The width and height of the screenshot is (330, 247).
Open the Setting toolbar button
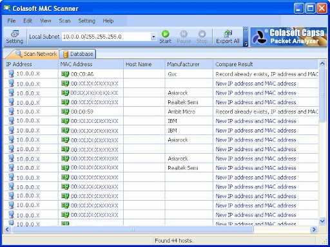pyautogui.click(x=14, y=37)
